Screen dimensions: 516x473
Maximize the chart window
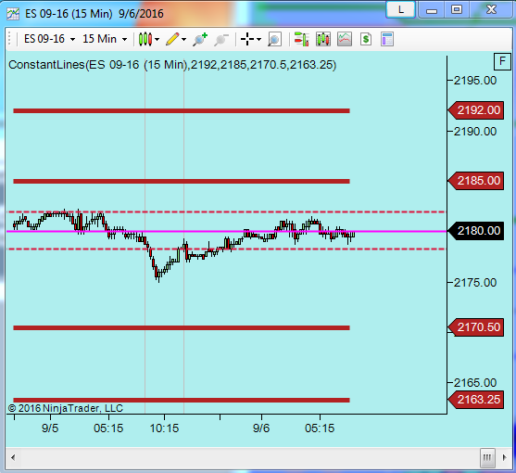click(457, 9)
